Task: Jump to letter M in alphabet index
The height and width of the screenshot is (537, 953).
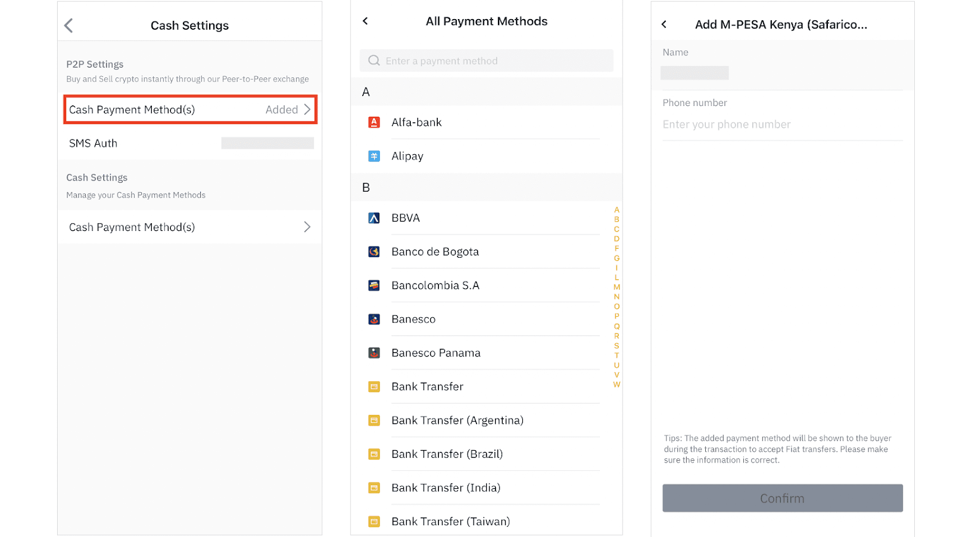Action: pyautogui.click(x=616, y=287)
